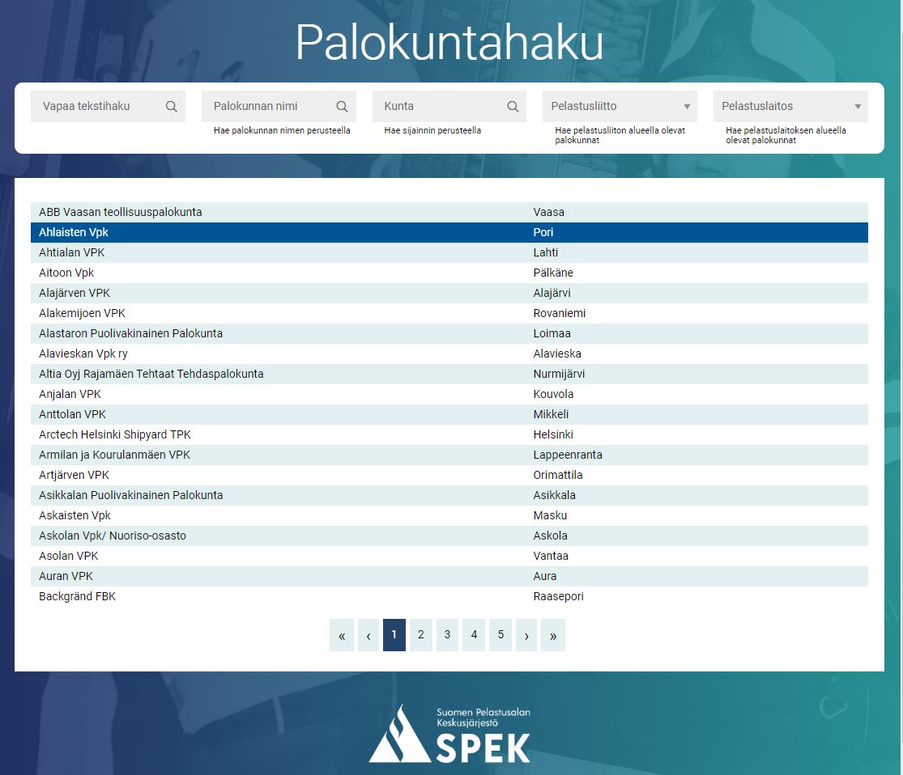
Task: Open Arctech Helsinki Shipyard TPK entry
Action: point(449,434)
